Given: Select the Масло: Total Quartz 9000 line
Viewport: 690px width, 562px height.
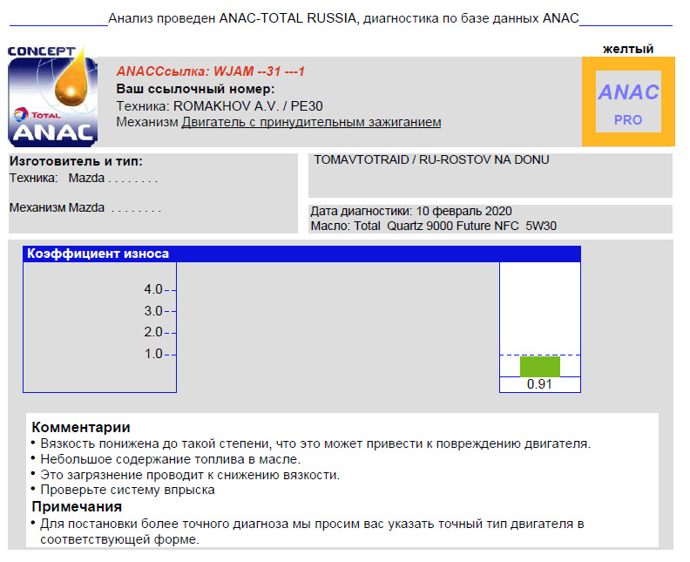Looking at the screenshot, I should coord(434,227).
